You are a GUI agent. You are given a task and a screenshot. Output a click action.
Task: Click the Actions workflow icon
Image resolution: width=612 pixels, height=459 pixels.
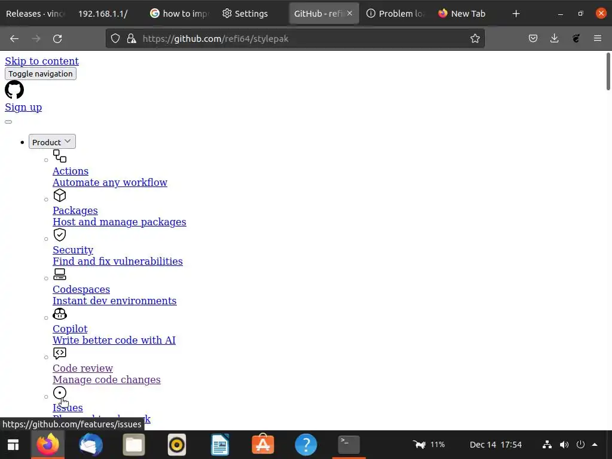coord(60,156)
